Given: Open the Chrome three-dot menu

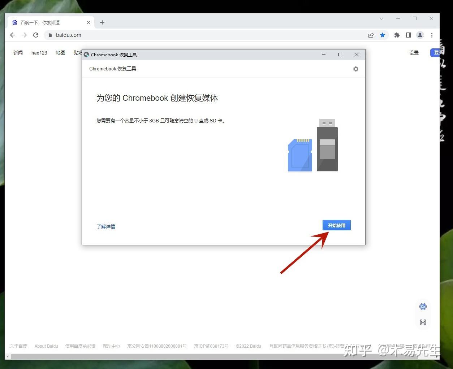Looking at the screenshot, I should (x=432, y=35).
